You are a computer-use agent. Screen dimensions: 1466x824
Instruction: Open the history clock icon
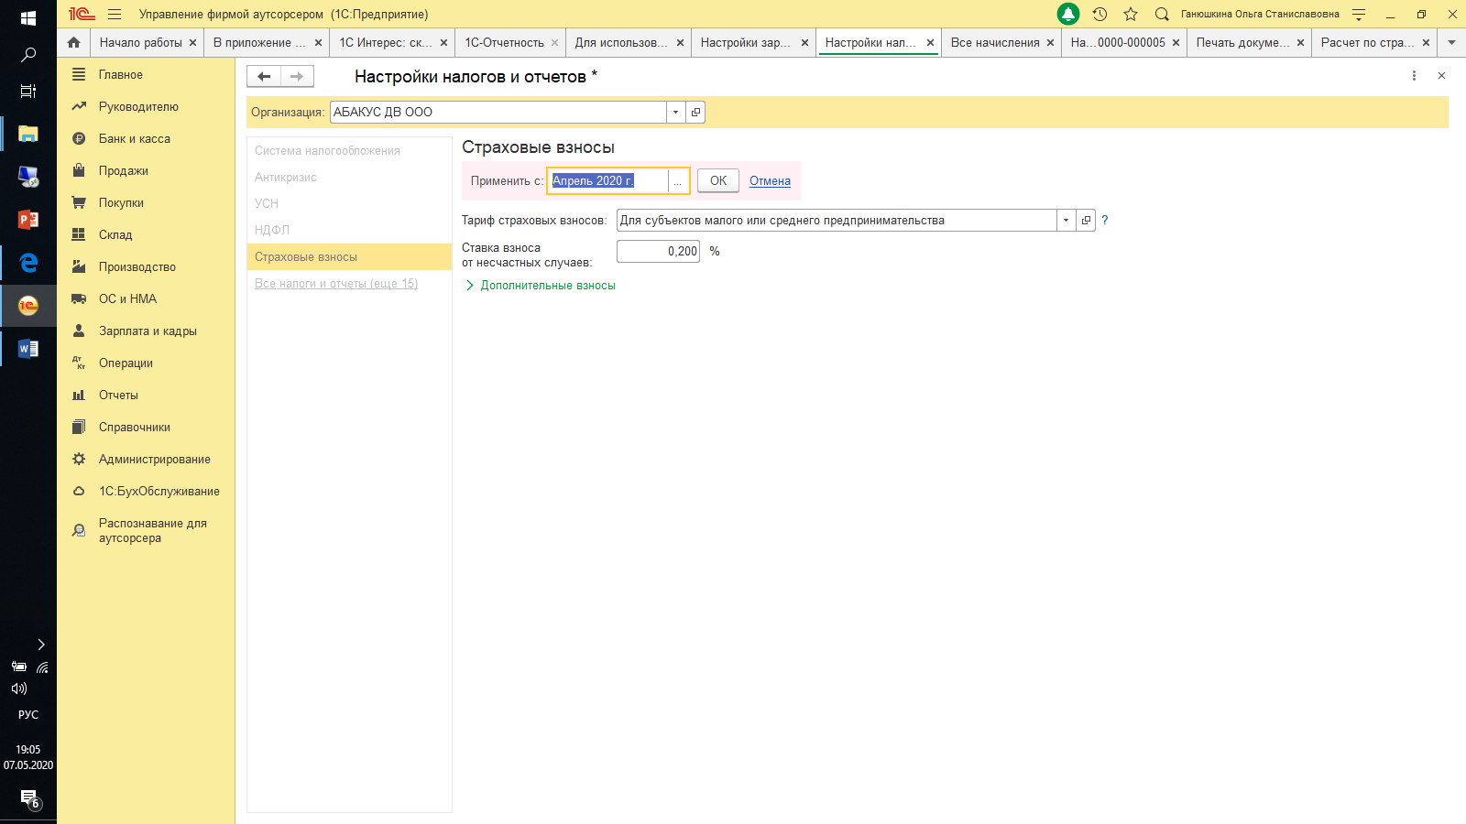pos(1099,14)
